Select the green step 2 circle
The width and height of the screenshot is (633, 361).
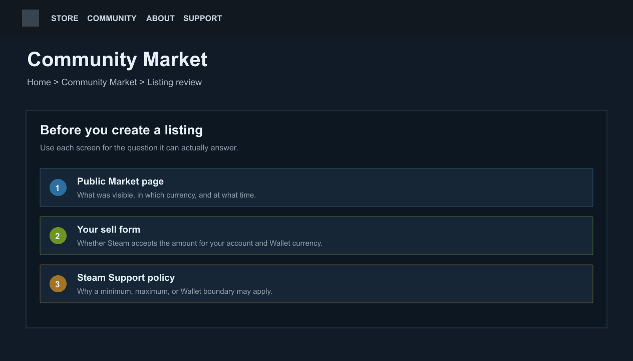[x=58, y=236]
